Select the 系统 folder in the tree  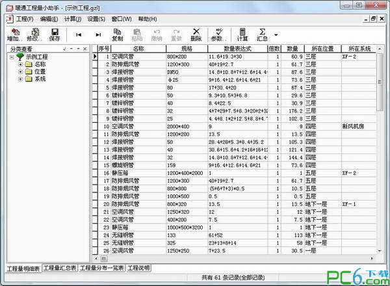pyautogui.click(x=40, y=79)
